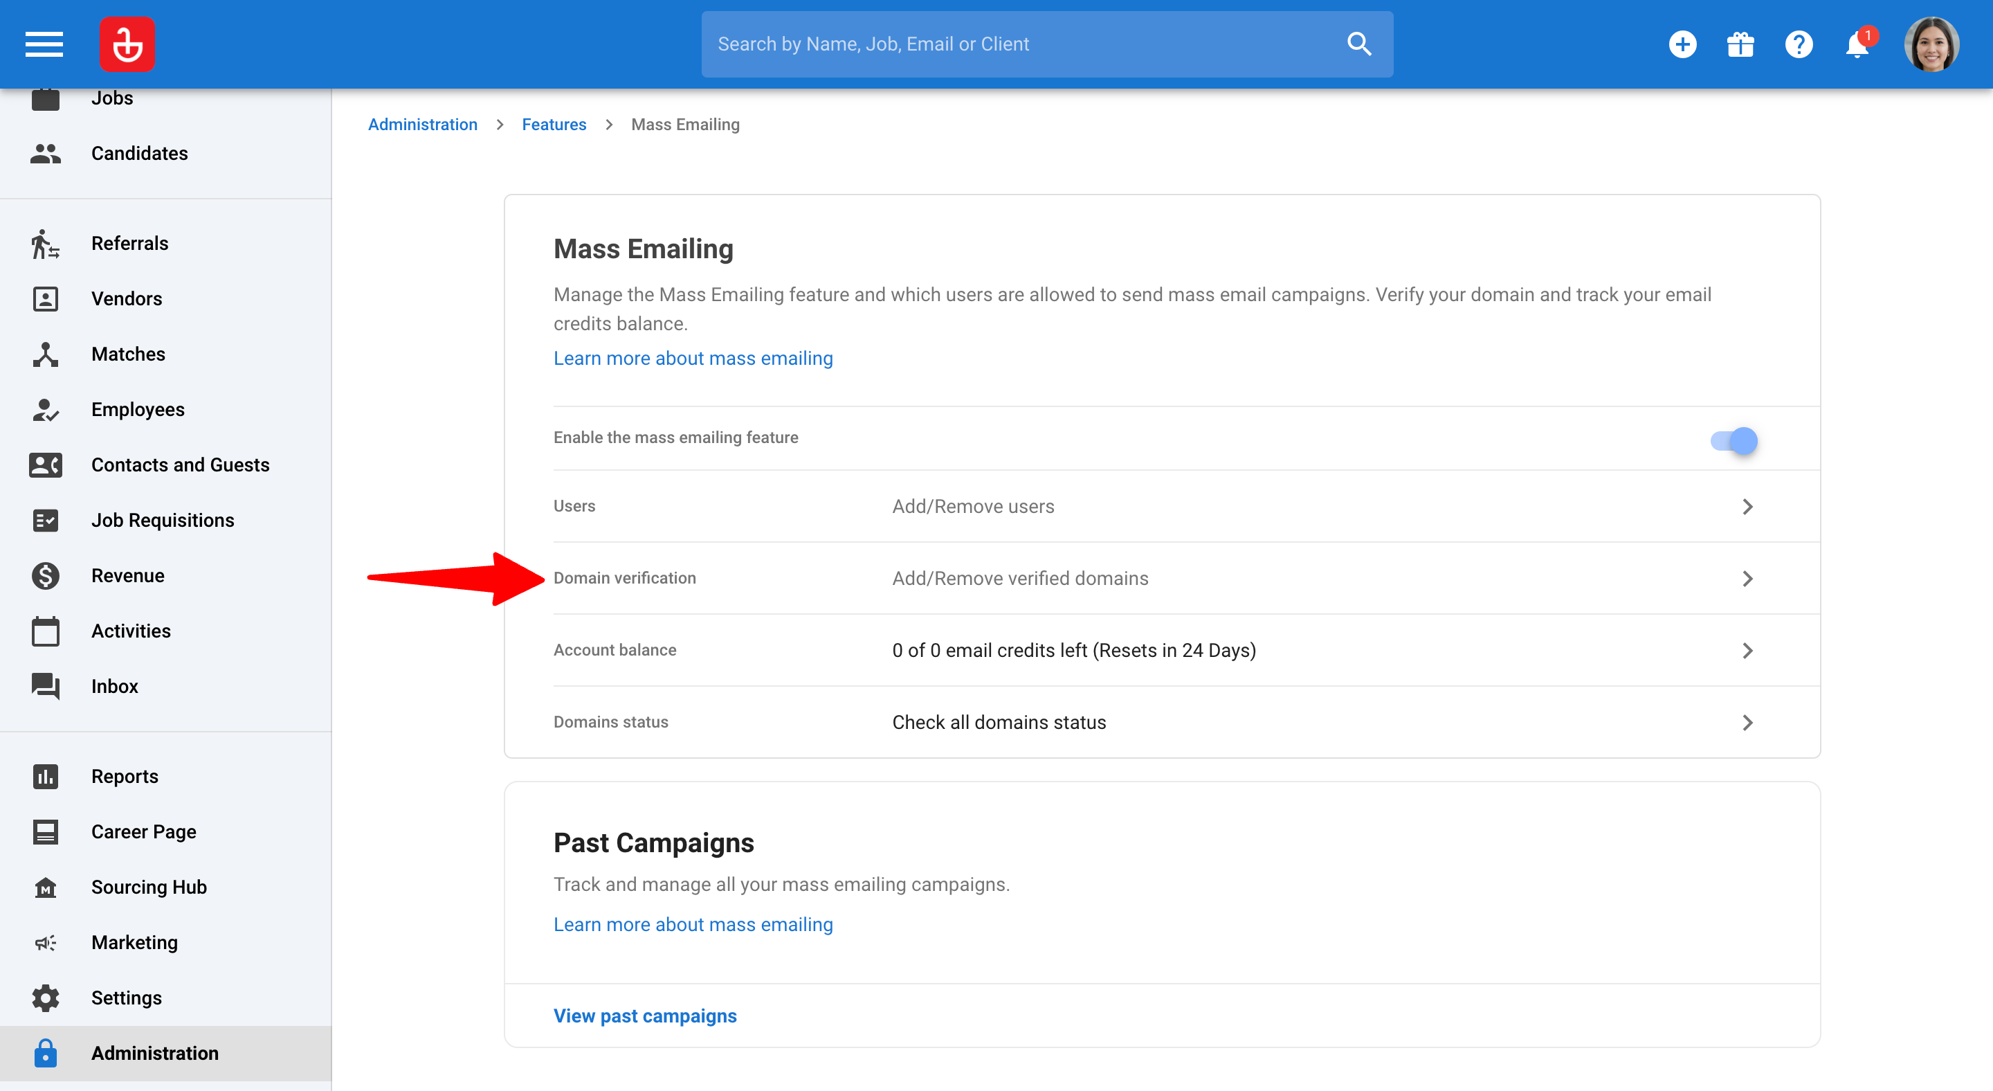1993x1091 pixels.
Task: Click the Candidates people icon
Action: coord(46,153)
